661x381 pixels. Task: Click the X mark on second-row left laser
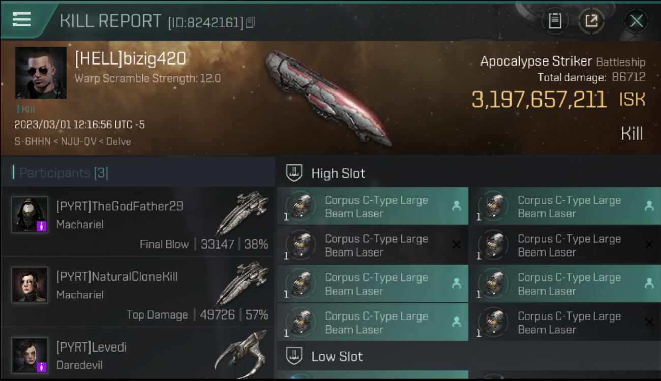456,245
